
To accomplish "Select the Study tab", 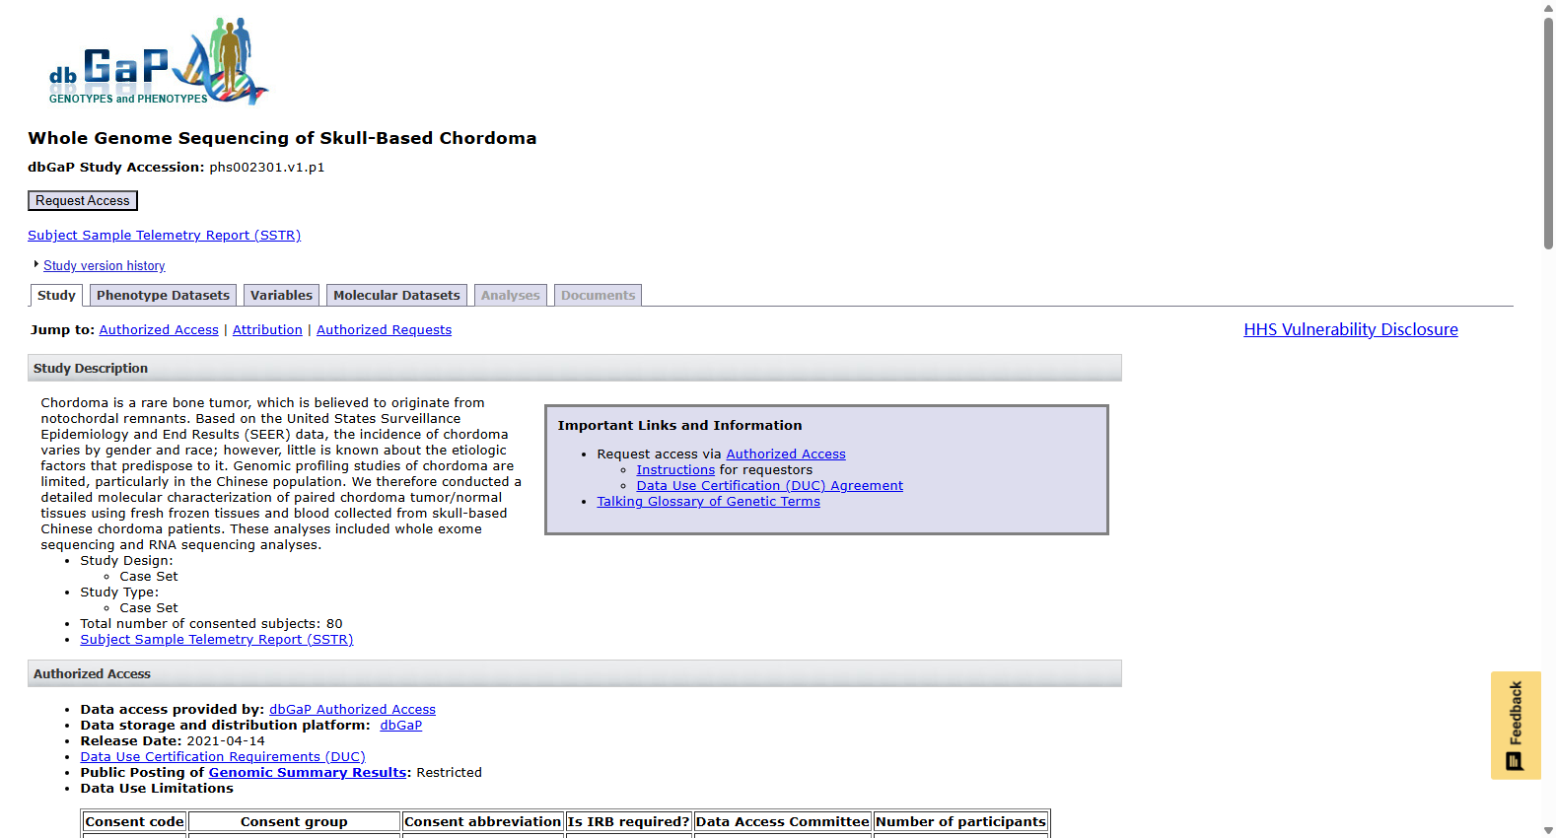I will pyautogui.click(x=56, y=296).
